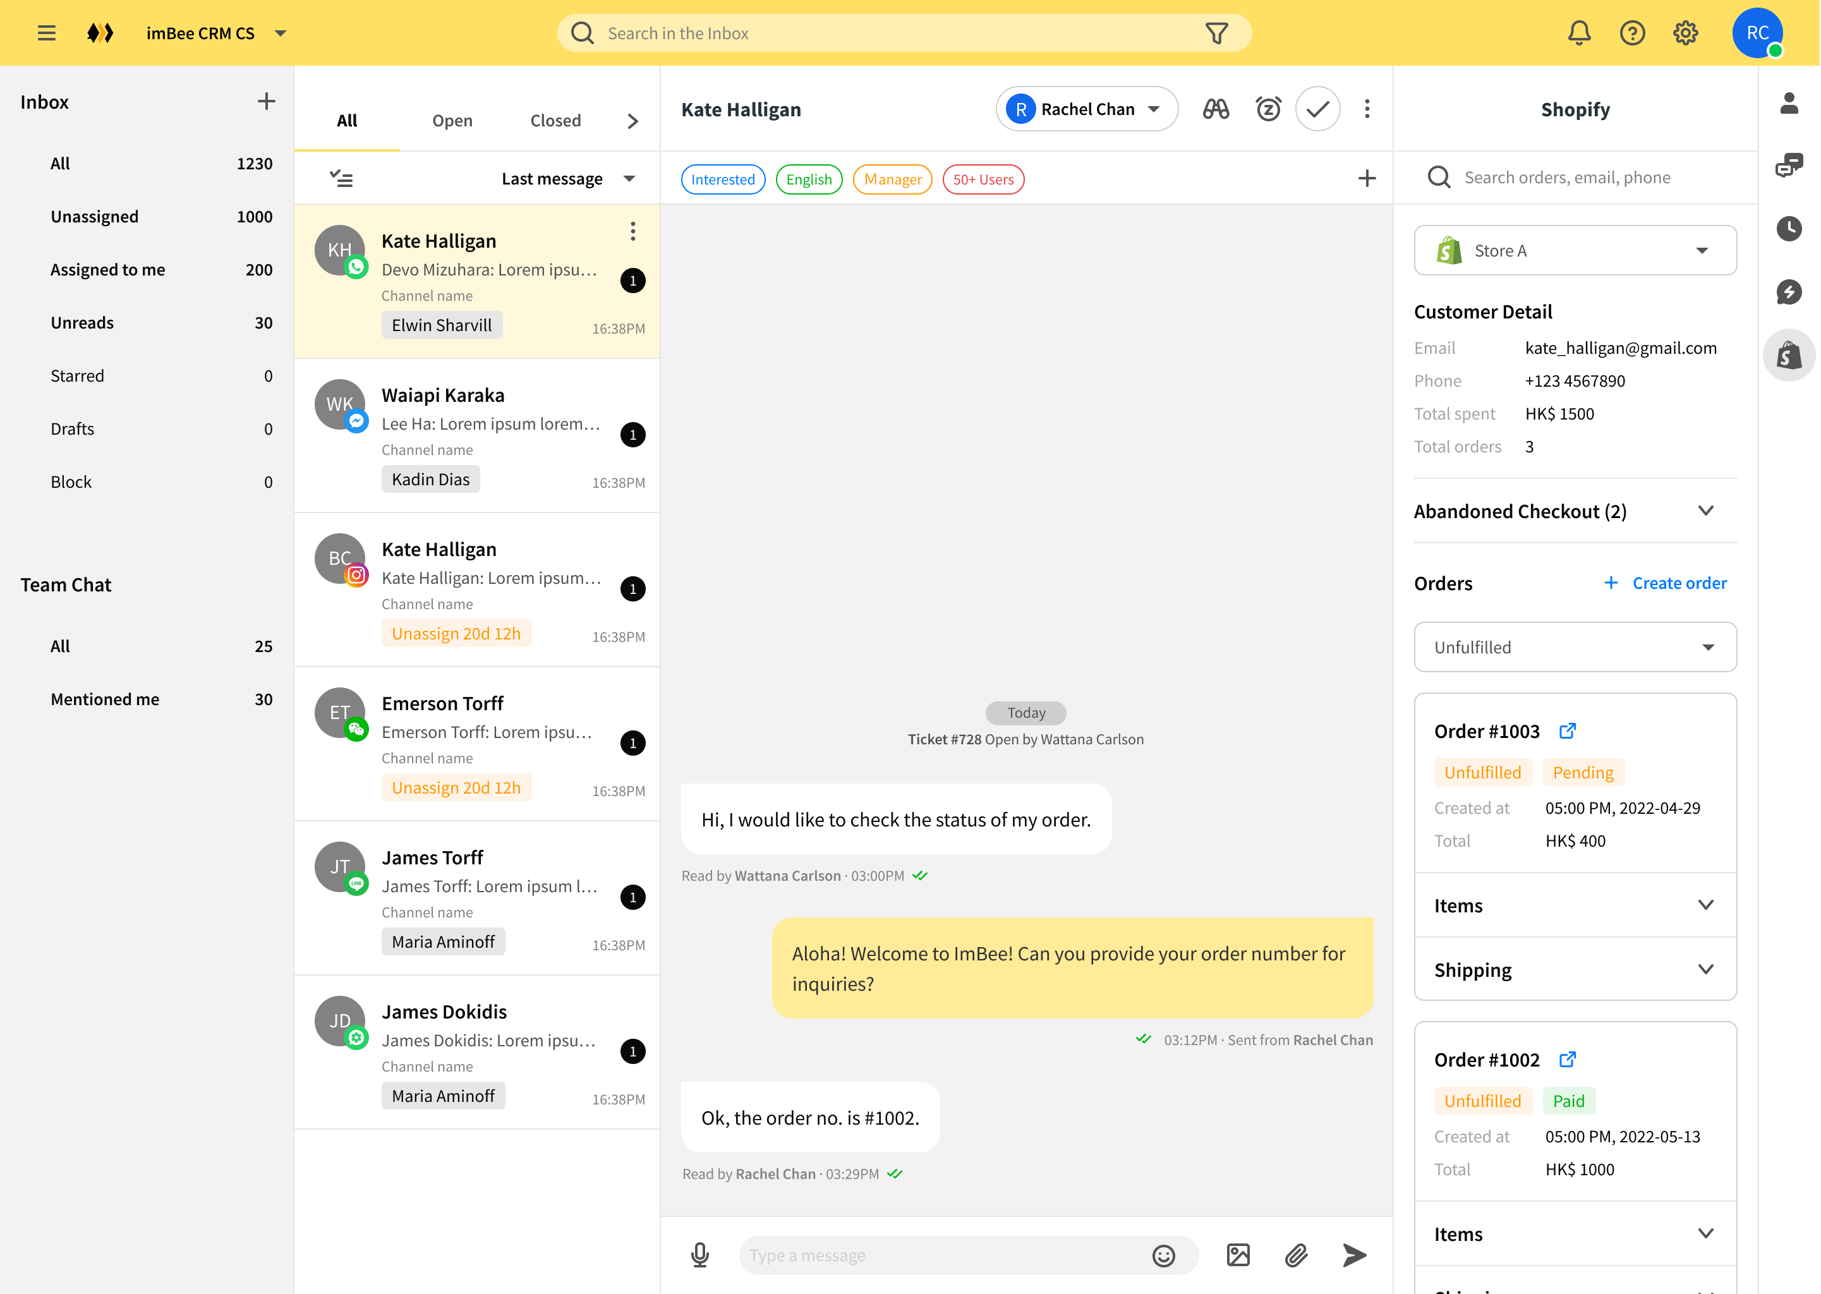1821x1294 pixels.
Task: Mark conversation resolved with checkmark button
Action: pyautogui.click(x=1317, y=109)
